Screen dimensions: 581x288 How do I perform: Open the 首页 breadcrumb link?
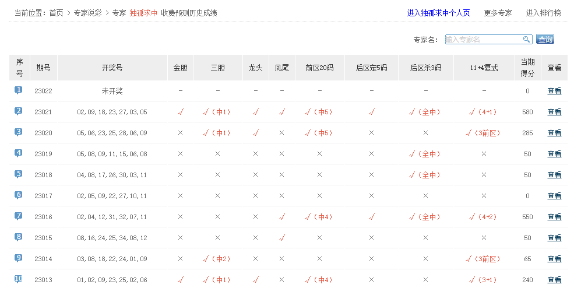(57, 13)
